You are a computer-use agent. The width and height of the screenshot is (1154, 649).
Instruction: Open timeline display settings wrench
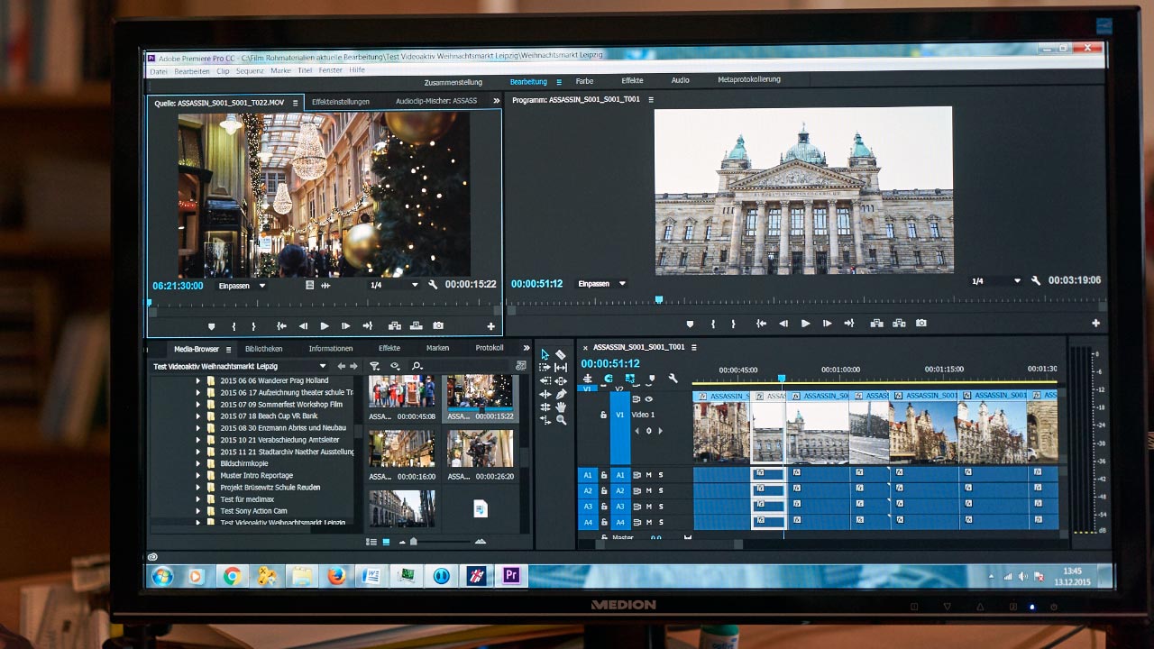click(673, 379)
